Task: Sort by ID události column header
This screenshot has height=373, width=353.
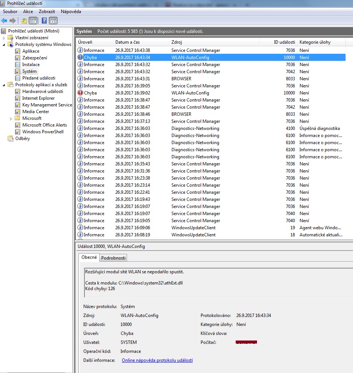Action: coord(284,42)
